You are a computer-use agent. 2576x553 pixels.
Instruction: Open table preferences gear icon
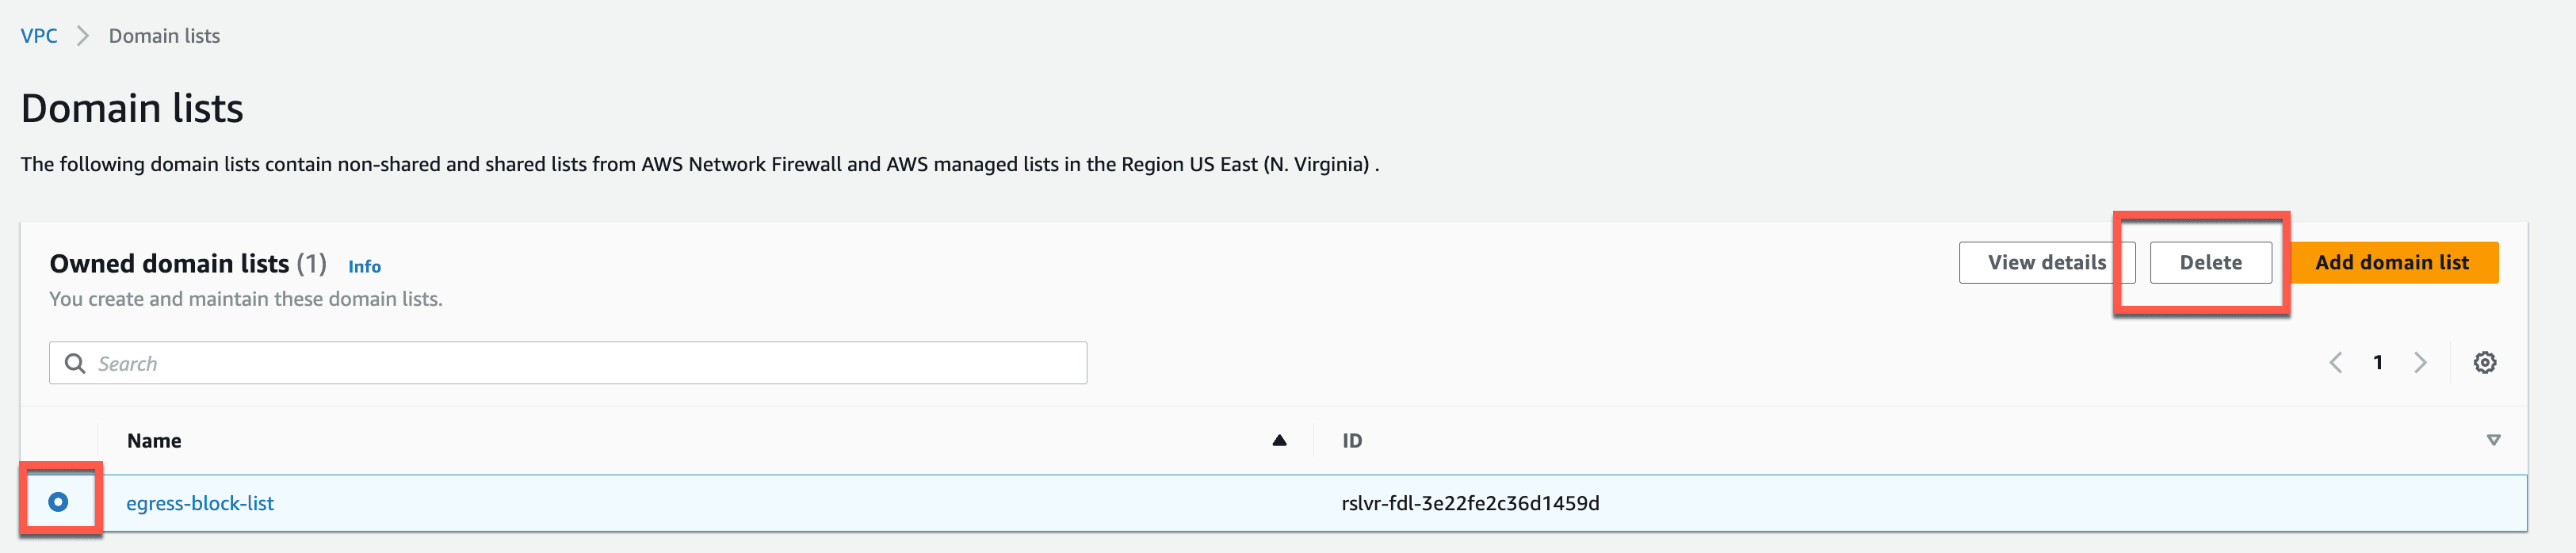pyautogui.click(x=2484, y=363)
